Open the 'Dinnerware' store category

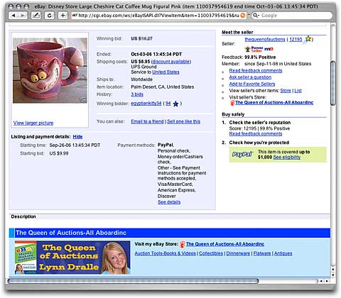pos(238,253)
